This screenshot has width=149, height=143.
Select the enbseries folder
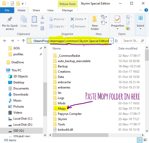click(x=64, y=87)
